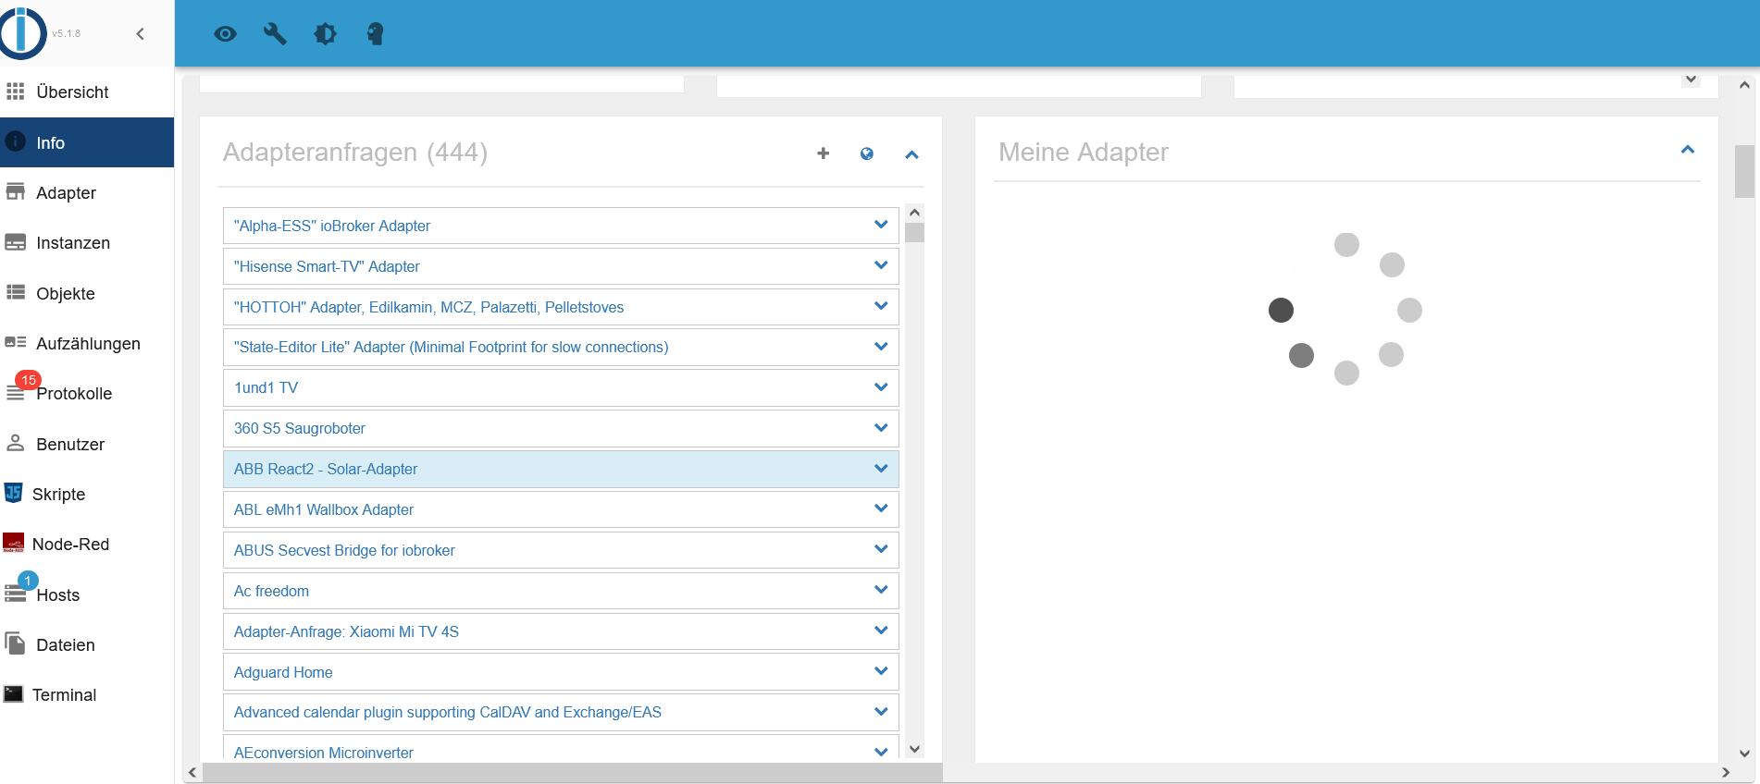Viewport: 1760px width, 784px height.
Task: Click the ioBroker logo
Action: (23, 33)
